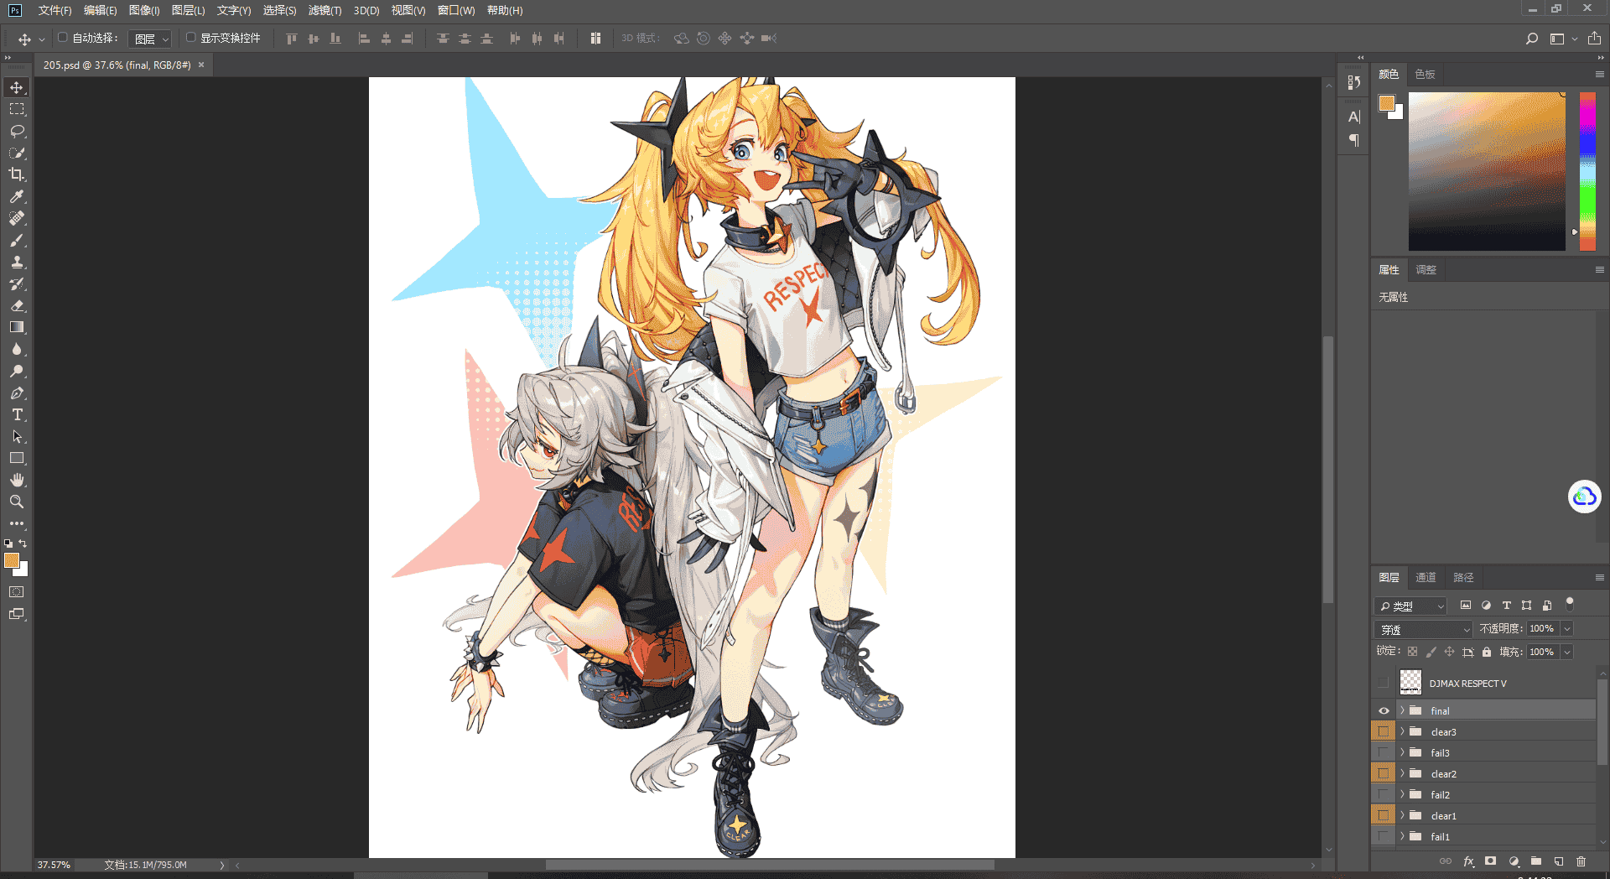Image resolution: width=1610 pixels, height=879 pixels.
Task: Toggle visibility of fail2 group
Action: tap(1384, 795)
